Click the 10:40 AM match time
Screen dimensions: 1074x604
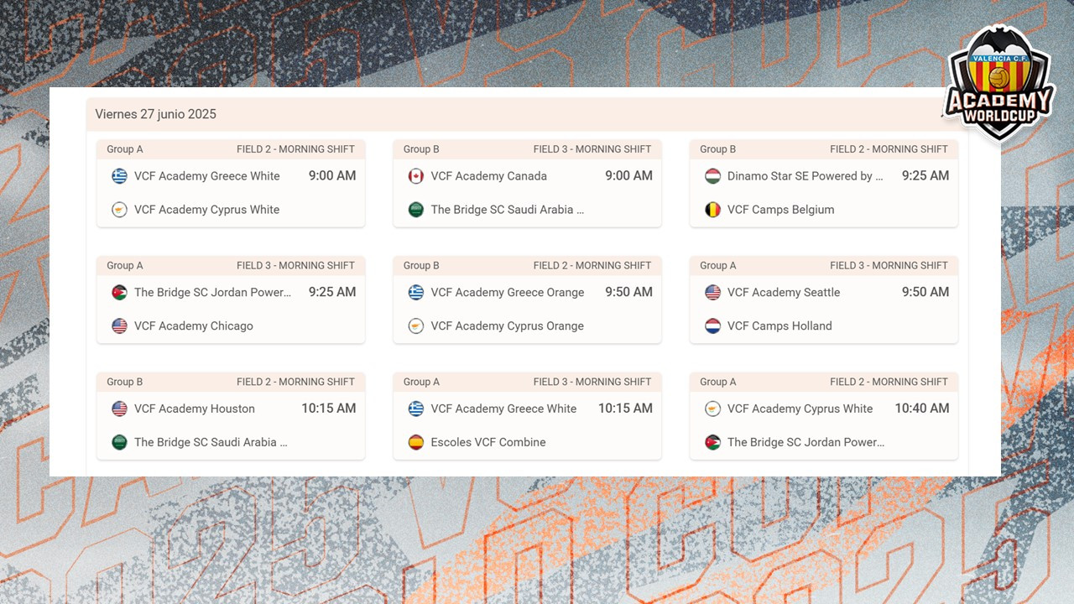tap(922, 409)
